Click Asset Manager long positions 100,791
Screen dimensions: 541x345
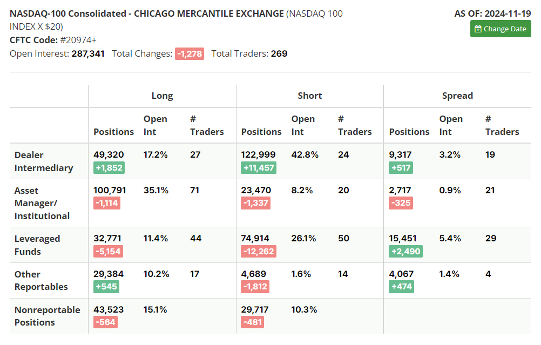[x=110, y=191]
